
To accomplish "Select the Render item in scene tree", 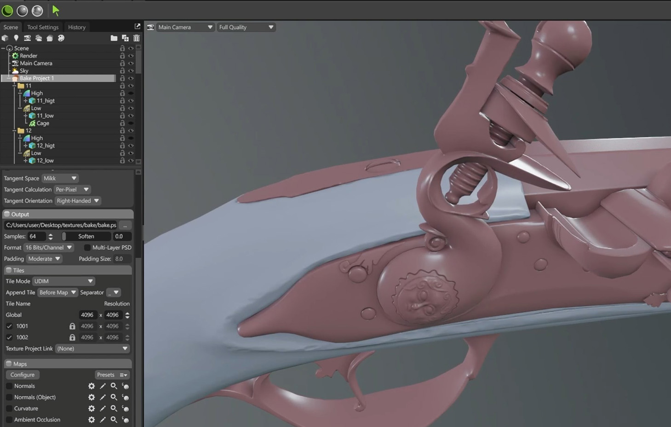I will point(28,56).
